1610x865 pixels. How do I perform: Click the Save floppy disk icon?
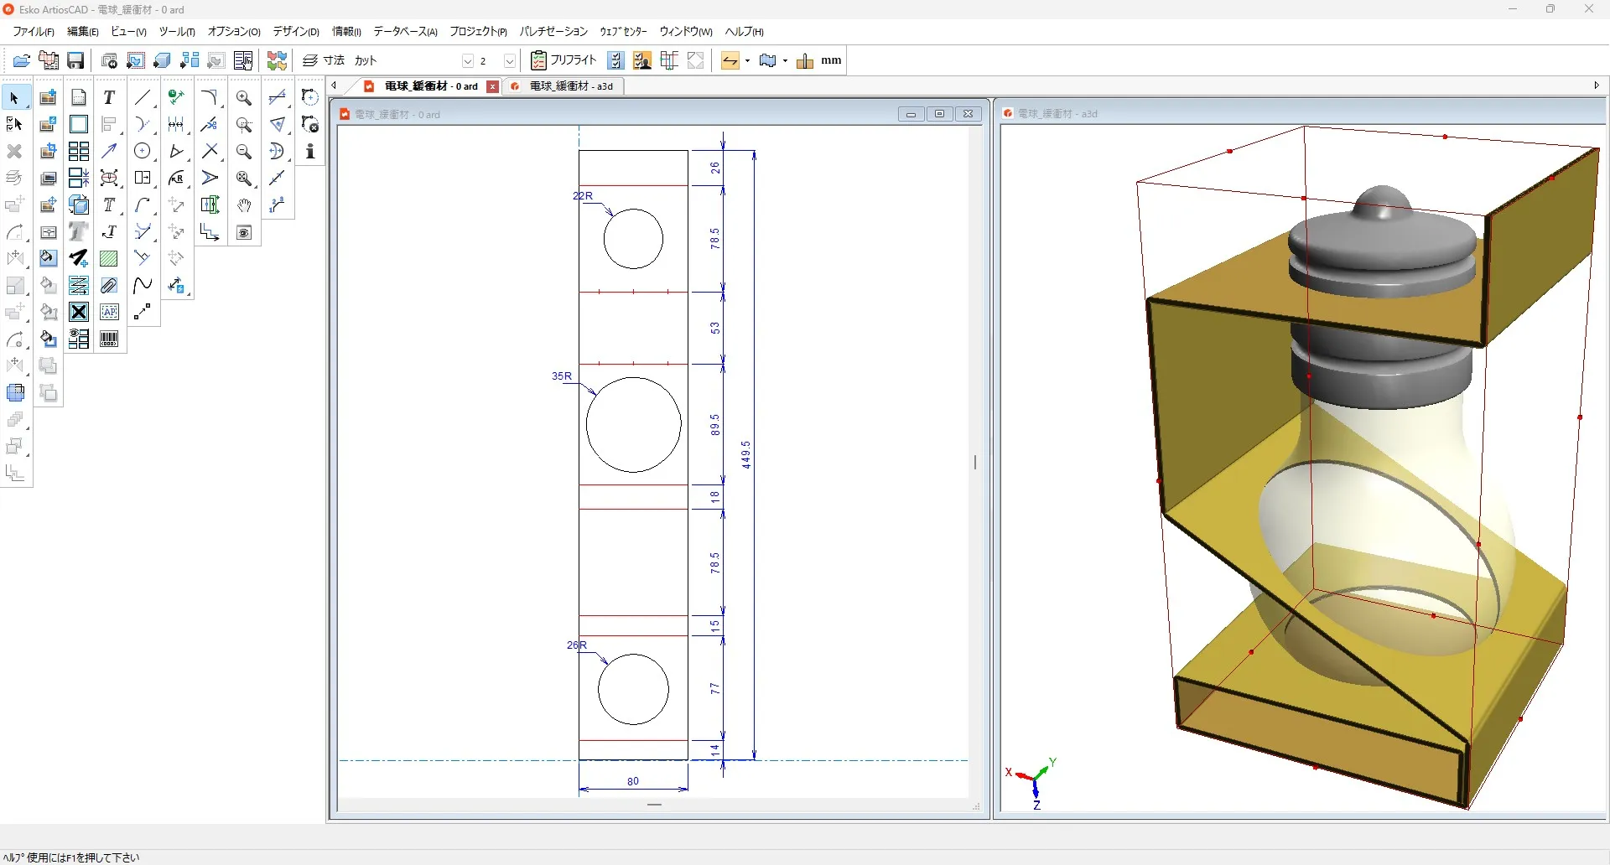(x=75, y=60)
